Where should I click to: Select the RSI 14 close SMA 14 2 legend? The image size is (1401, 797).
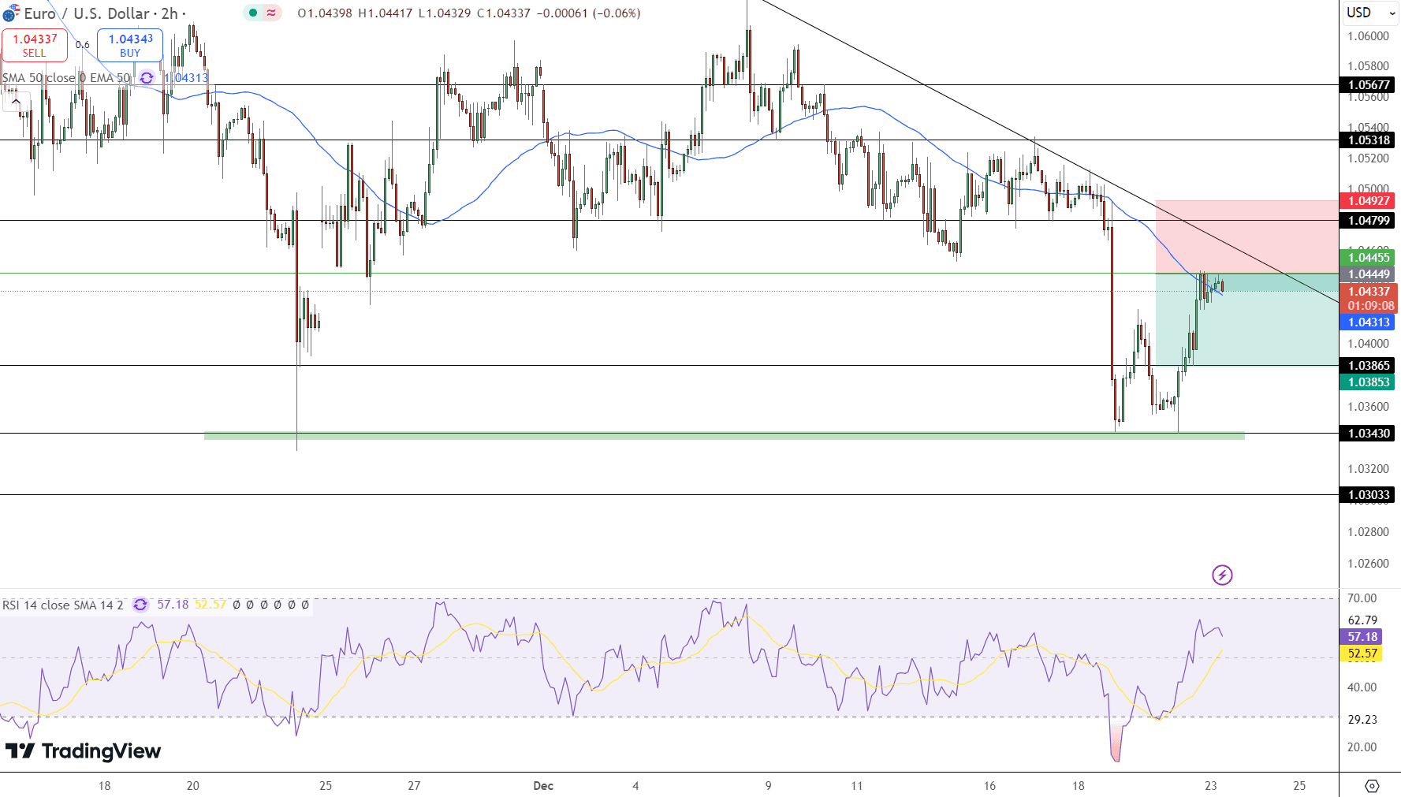63,605
